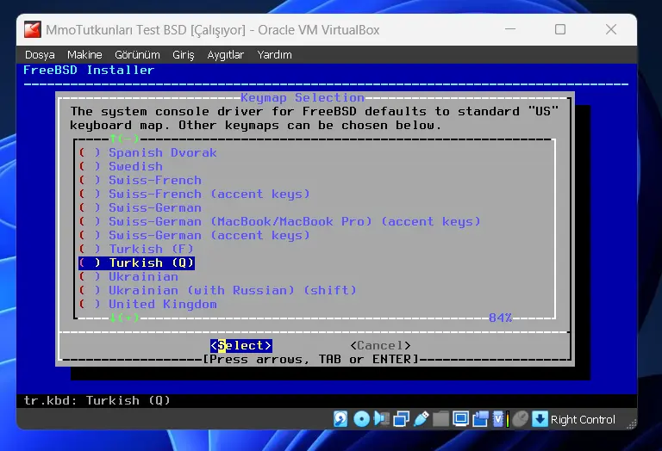Click the 'Press arrows, TAB or ENTER' hint

coord(310,359)
